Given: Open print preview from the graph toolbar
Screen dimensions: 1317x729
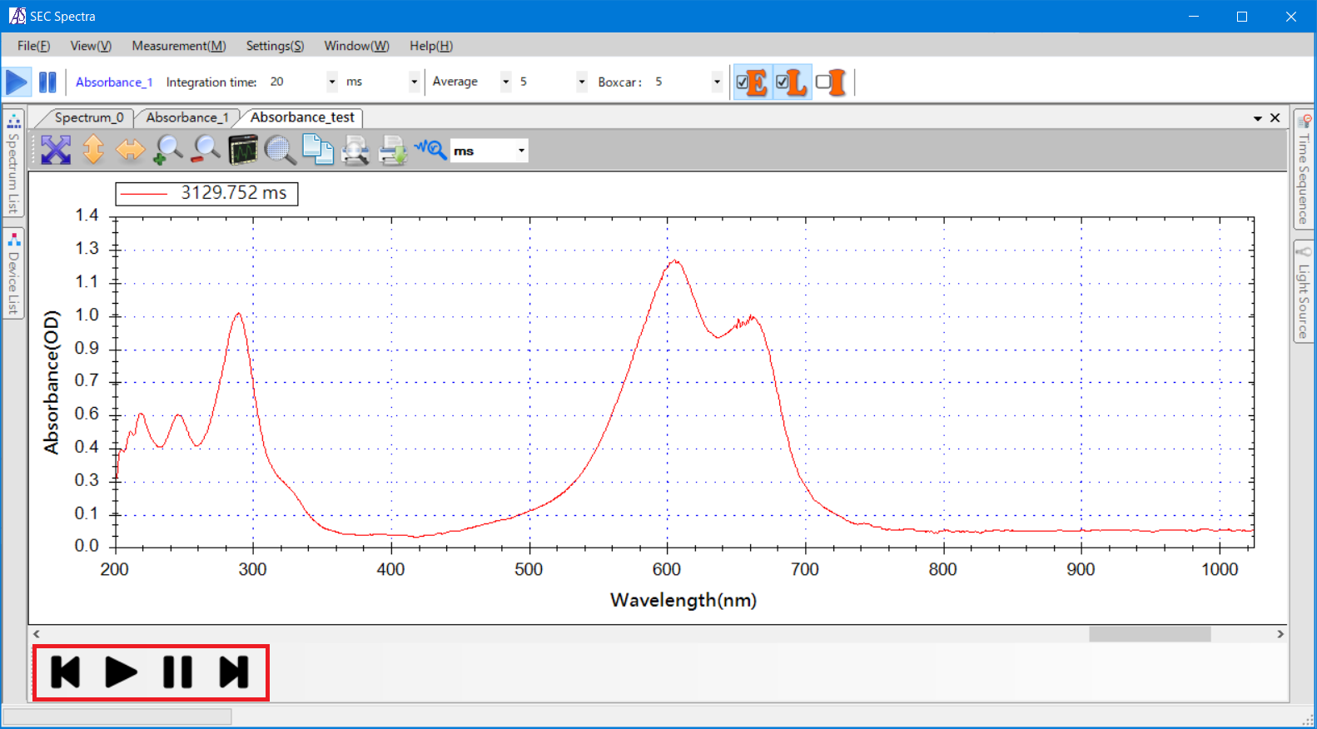Looking at the screenshot, I should (355, 151).
